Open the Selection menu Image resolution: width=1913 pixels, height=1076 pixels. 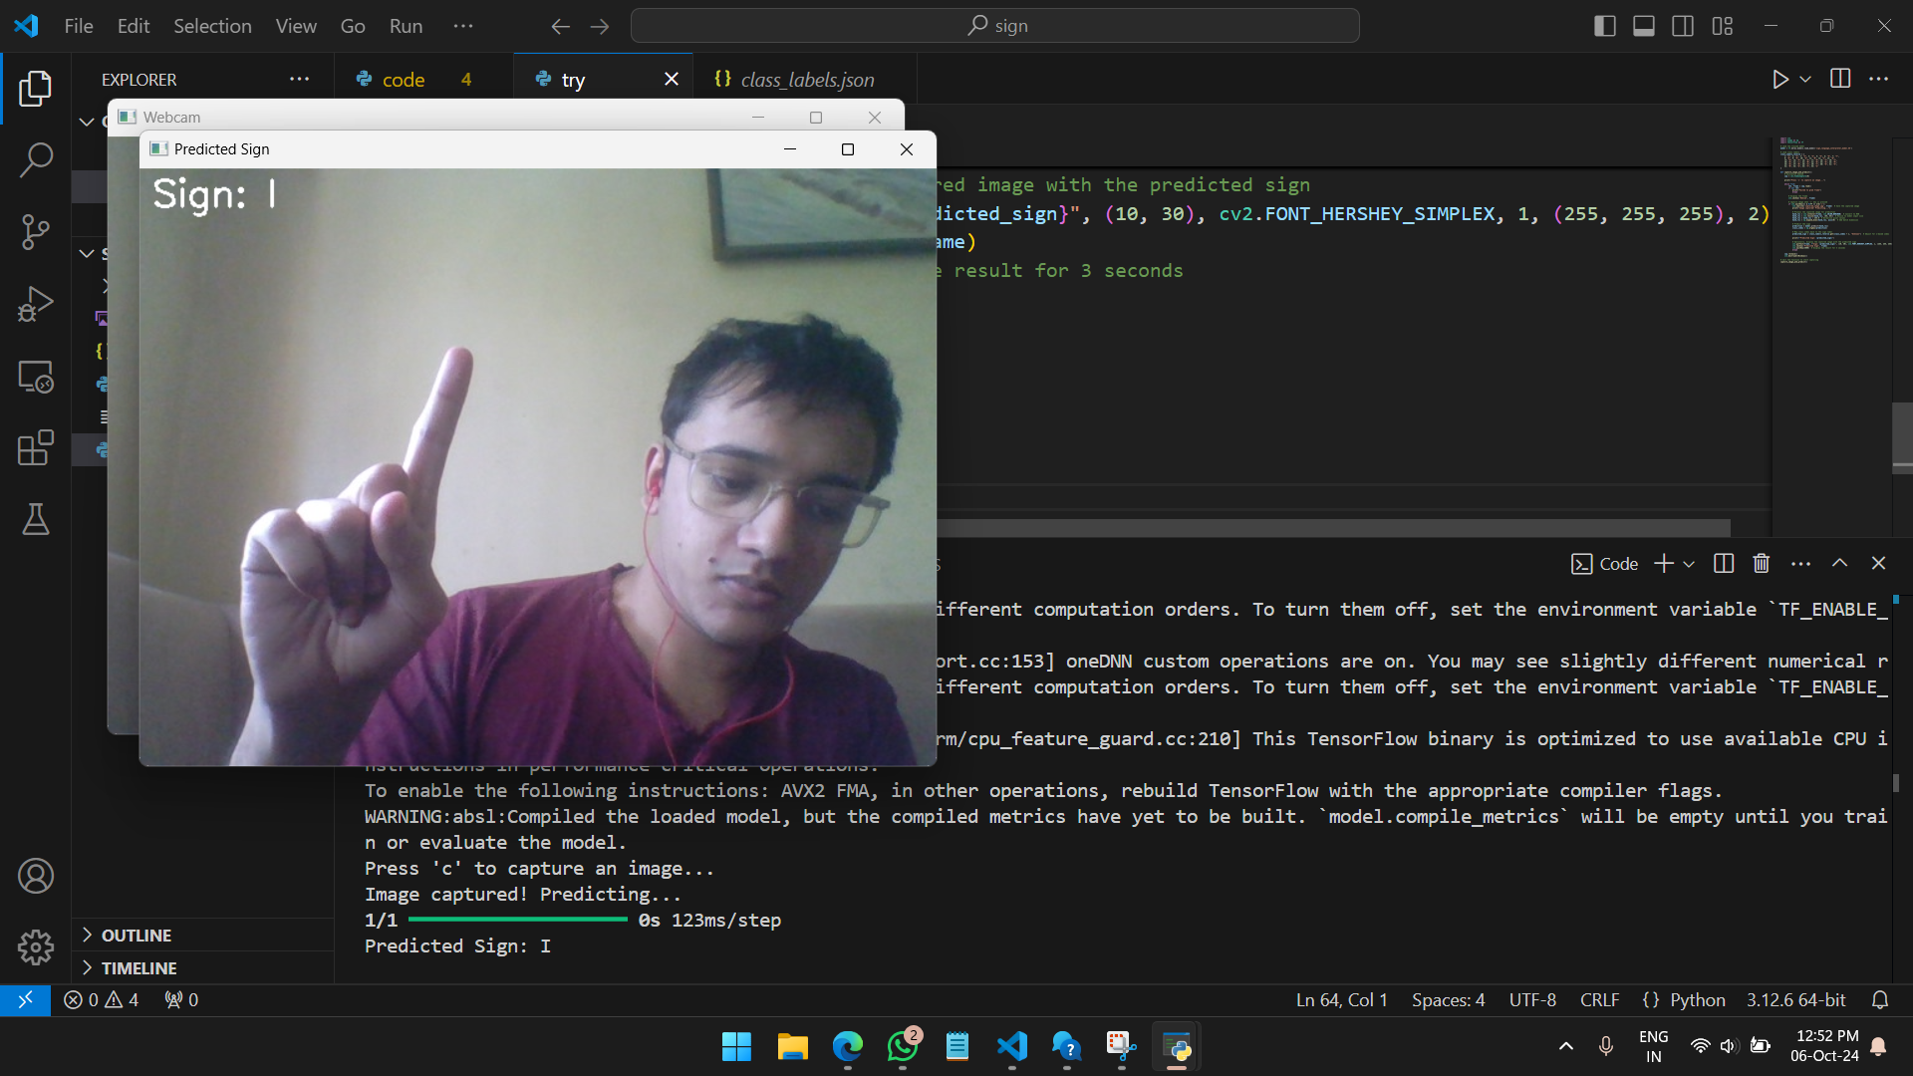pos(212,26)
